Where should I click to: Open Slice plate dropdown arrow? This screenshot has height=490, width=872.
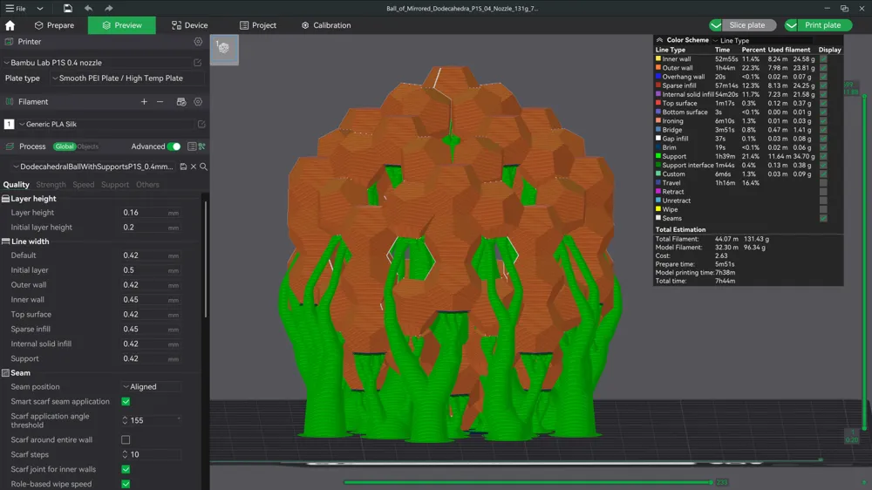pyautogui.click(x=716, y=25)
